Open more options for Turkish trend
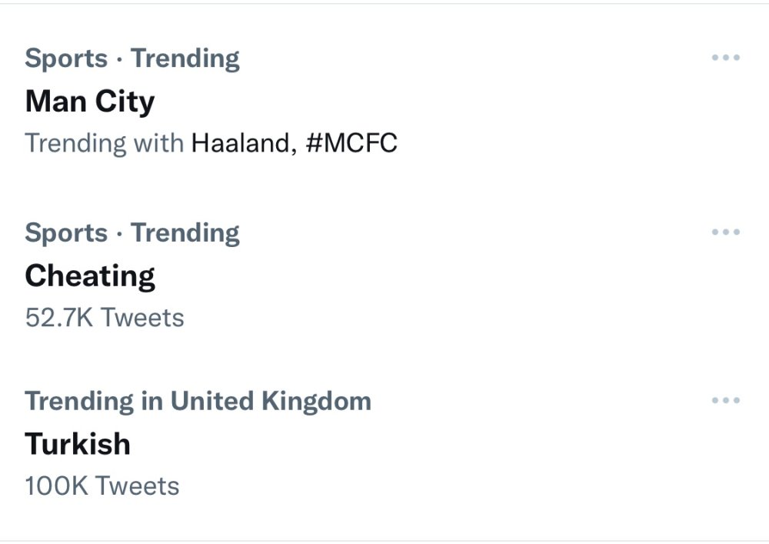The height and width of the screenshot is (544, 769). (725, 401)
